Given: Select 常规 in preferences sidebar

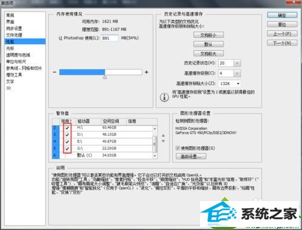Looking at the screenshot, I should 10,15.
